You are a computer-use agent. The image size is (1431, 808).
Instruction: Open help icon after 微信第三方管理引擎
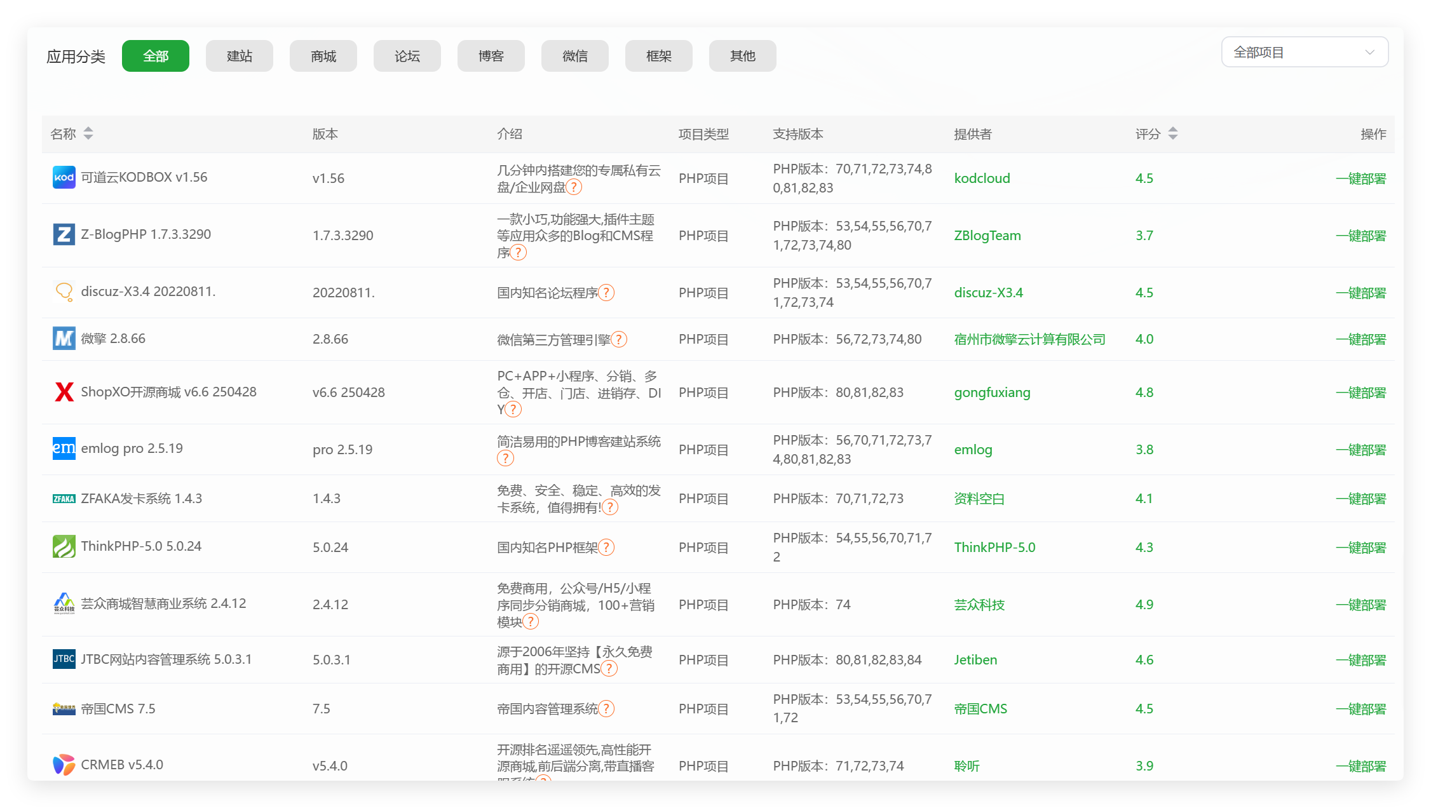[x=619, y=340]
